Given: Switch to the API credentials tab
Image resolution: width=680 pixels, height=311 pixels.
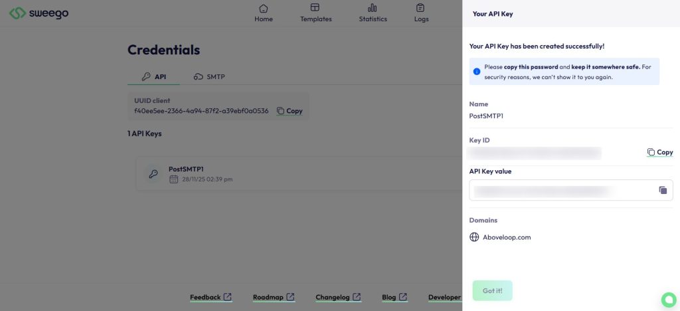Looking at the screenshot, I should (x=153, y=77).
